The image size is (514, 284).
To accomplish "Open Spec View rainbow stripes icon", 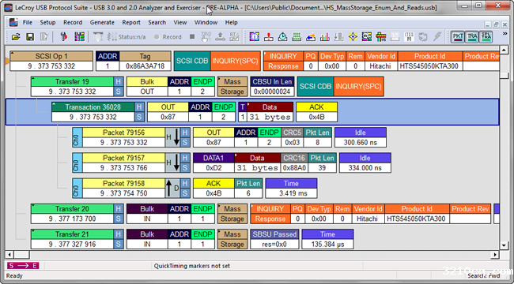I will (381, 37).
